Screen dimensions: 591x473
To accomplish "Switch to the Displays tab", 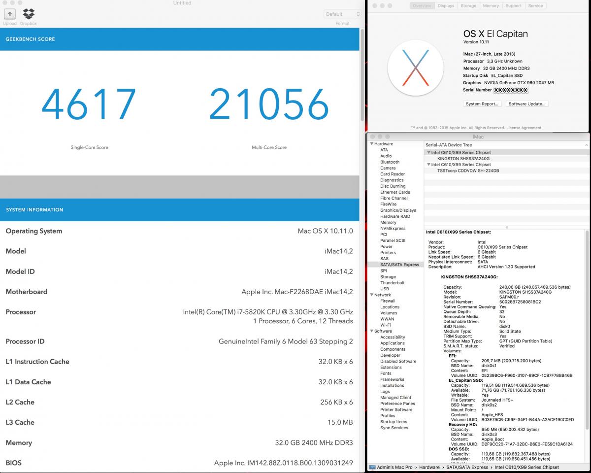I will pyautogui.click(x=446, y=6).
